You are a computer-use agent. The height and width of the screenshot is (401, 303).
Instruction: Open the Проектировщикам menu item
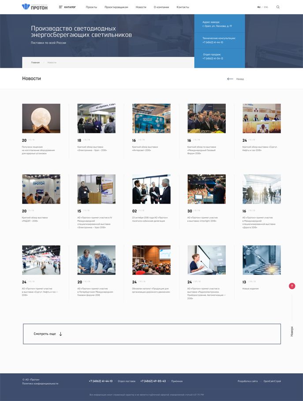(116, 7)
